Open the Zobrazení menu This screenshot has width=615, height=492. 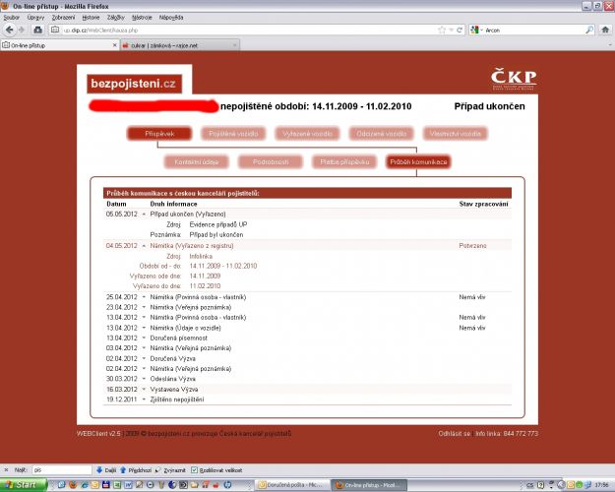(63, 18)
